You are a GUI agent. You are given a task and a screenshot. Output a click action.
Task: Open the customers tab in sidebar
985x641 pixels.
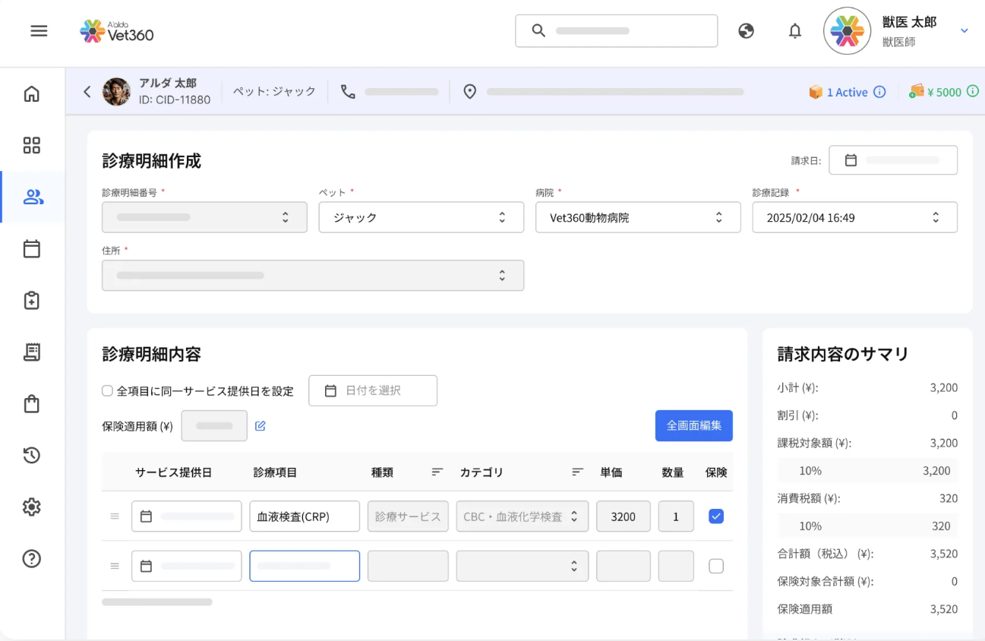point(33,197)
